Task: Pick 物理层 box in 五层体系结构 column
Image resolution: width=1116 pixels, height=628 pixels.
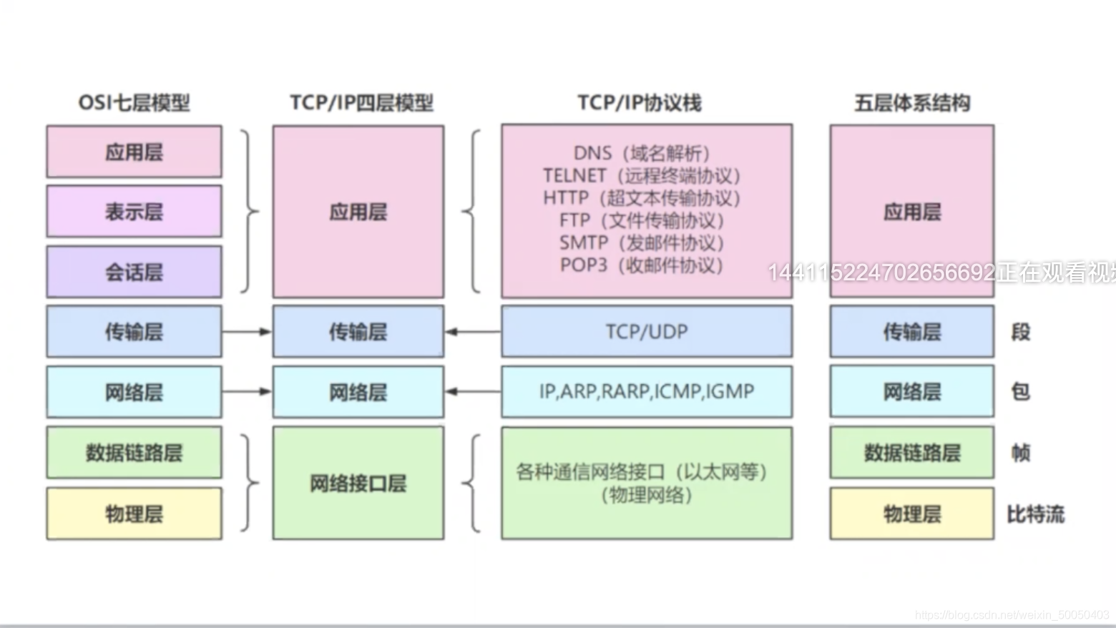Action: tap(912, 514)
